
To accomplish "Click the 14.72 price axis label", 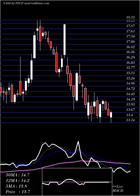I will coord(130,89).
